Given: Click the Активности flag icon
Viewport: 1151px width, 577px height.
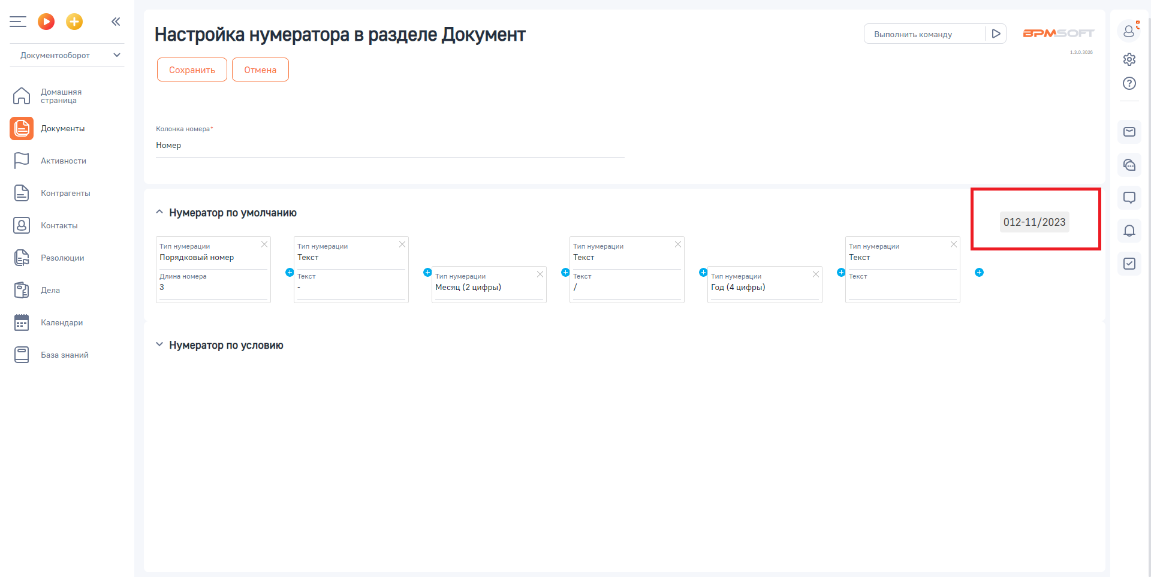Looking at the screenshot, I should [x=22, y=161].
